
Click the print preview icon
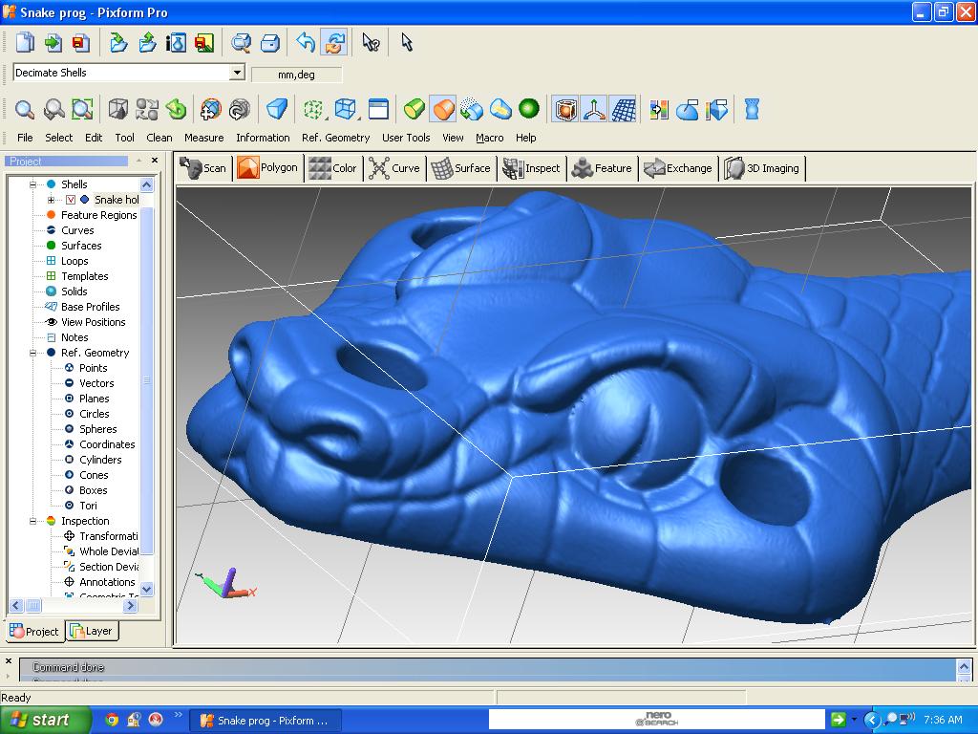coord(241,42)
